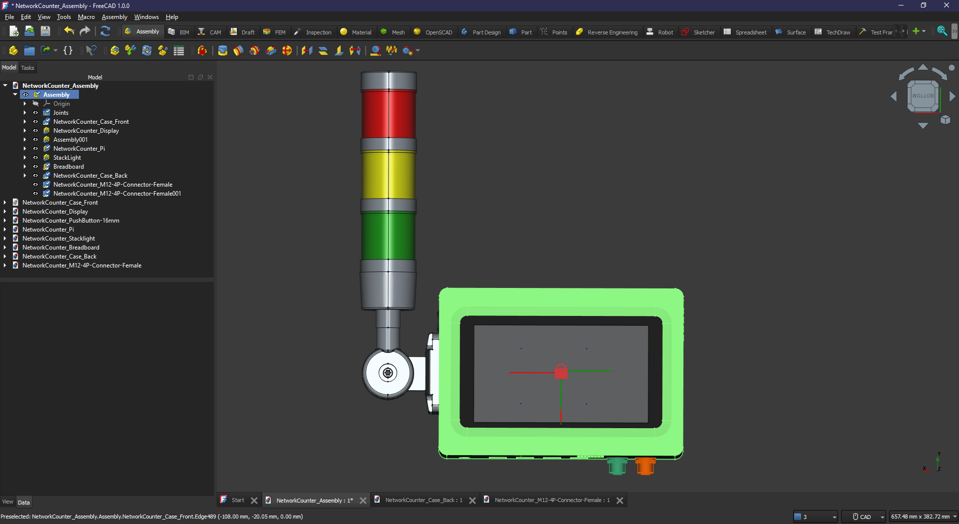
Task: Hide NetworkCounter_M12-4P-Connector-Female001
Action: (x=35, y=194)
